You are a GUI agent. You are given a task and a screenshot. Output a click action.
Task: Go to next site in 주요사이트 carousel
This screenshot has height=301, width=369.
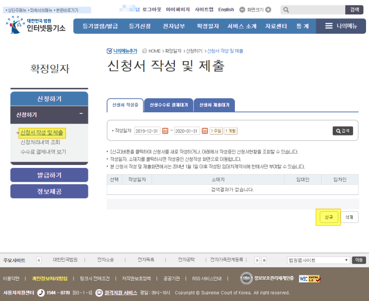[257, 260]
